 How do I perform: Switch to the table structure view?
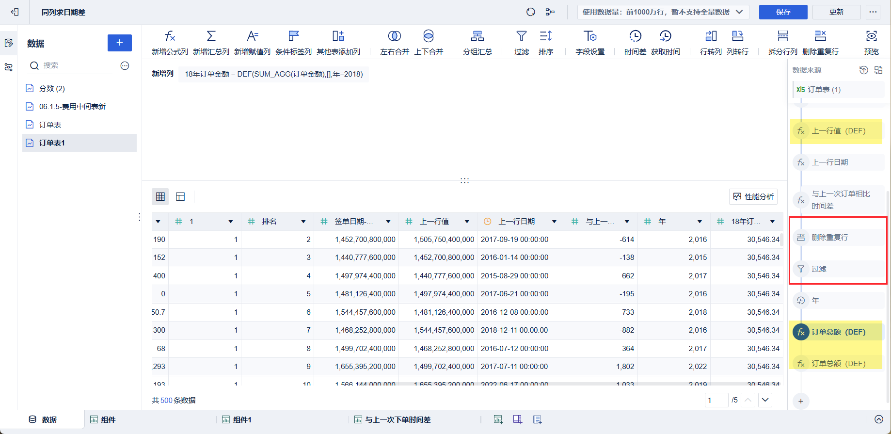[x=180, y=196]
